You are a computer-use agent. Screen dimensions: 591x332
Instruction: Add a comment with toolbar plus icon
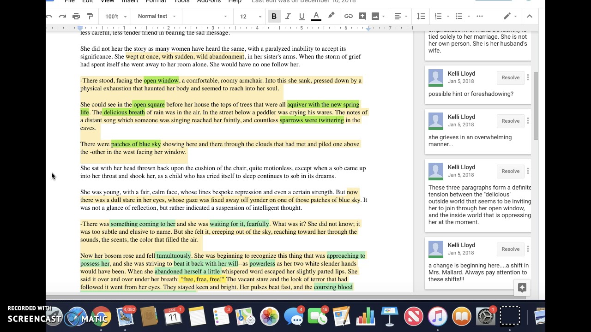[x=362, y=16]
